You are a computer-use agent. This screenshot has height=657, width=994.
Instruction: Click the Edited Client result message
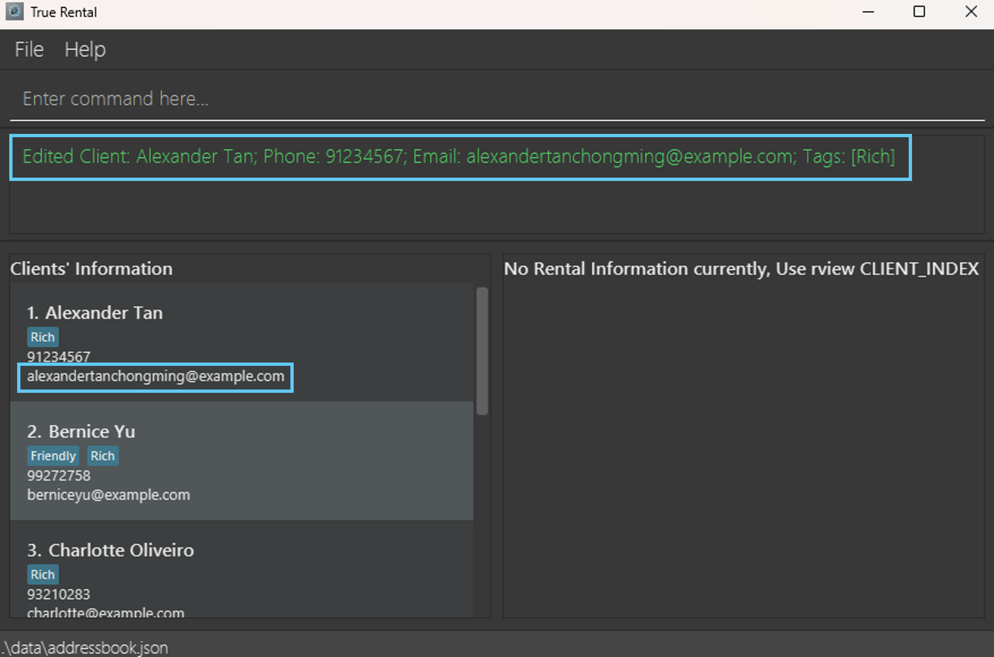click(x=459, y=157)
